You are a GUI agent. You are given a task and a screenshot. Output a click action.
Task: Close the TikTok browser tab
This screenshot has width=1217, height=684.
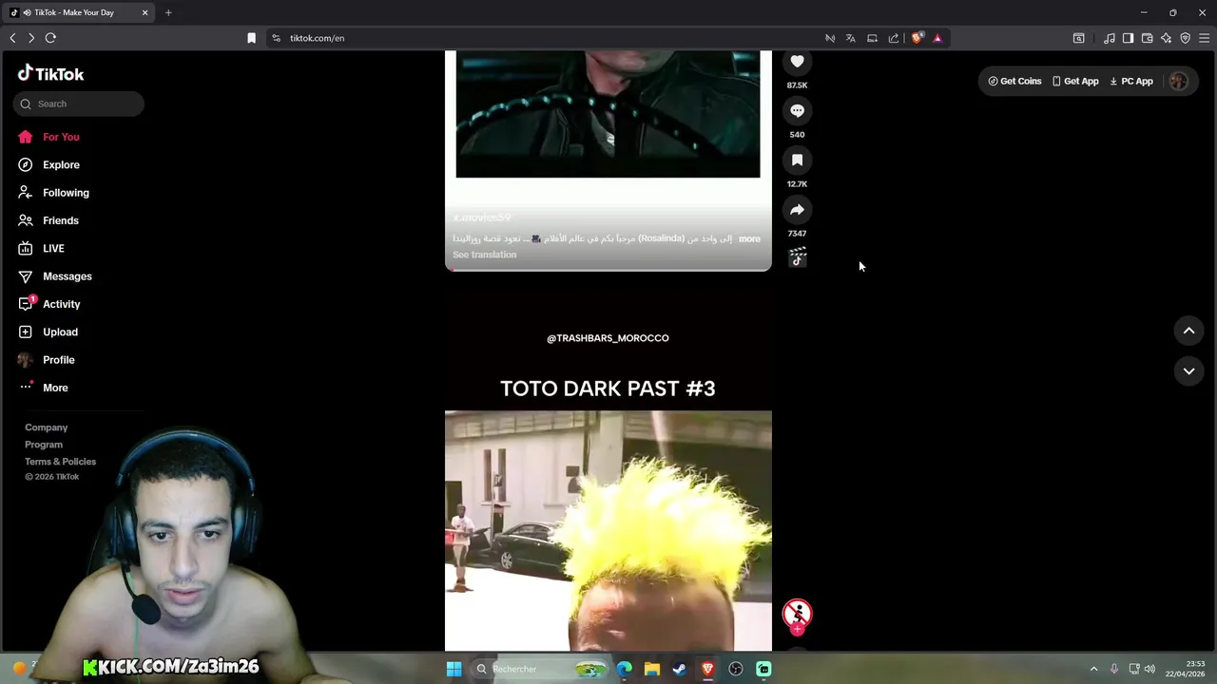pos(145,12)
